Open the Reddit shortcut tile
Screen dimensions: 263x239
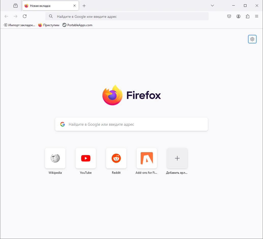point(116,158)
